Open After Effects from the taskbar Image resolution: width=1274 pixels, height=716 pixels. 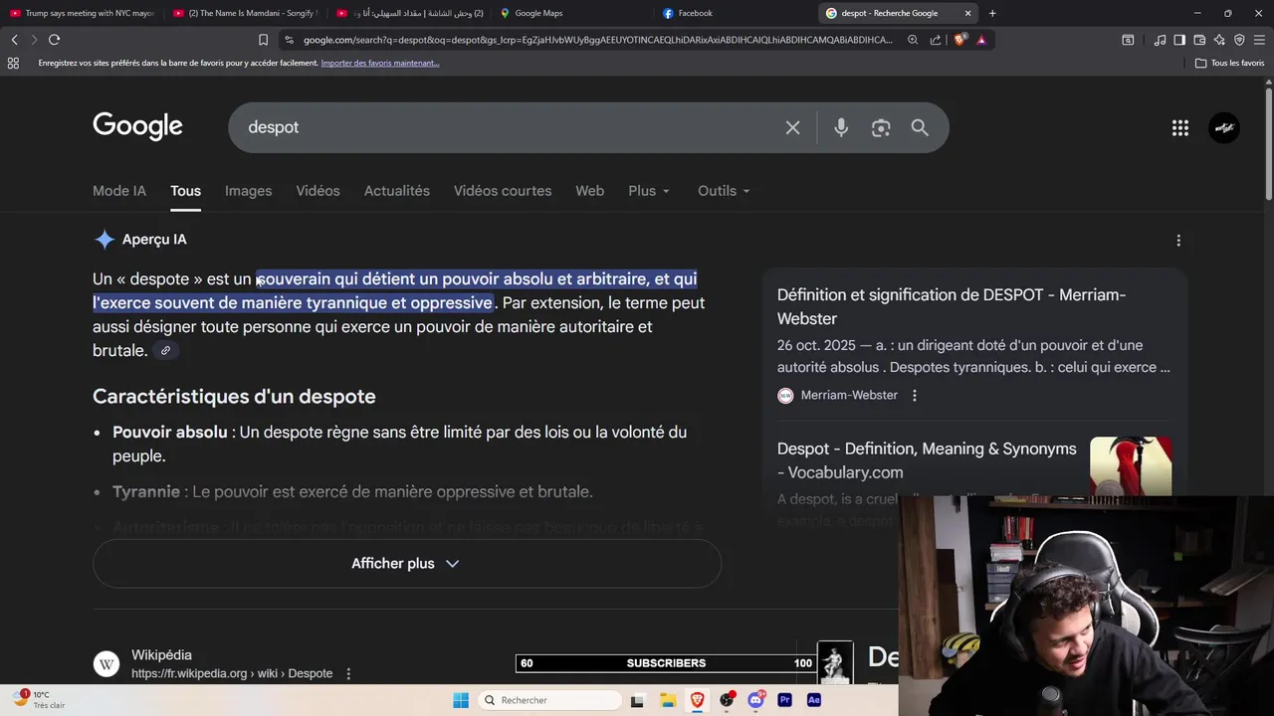point(814,700)
